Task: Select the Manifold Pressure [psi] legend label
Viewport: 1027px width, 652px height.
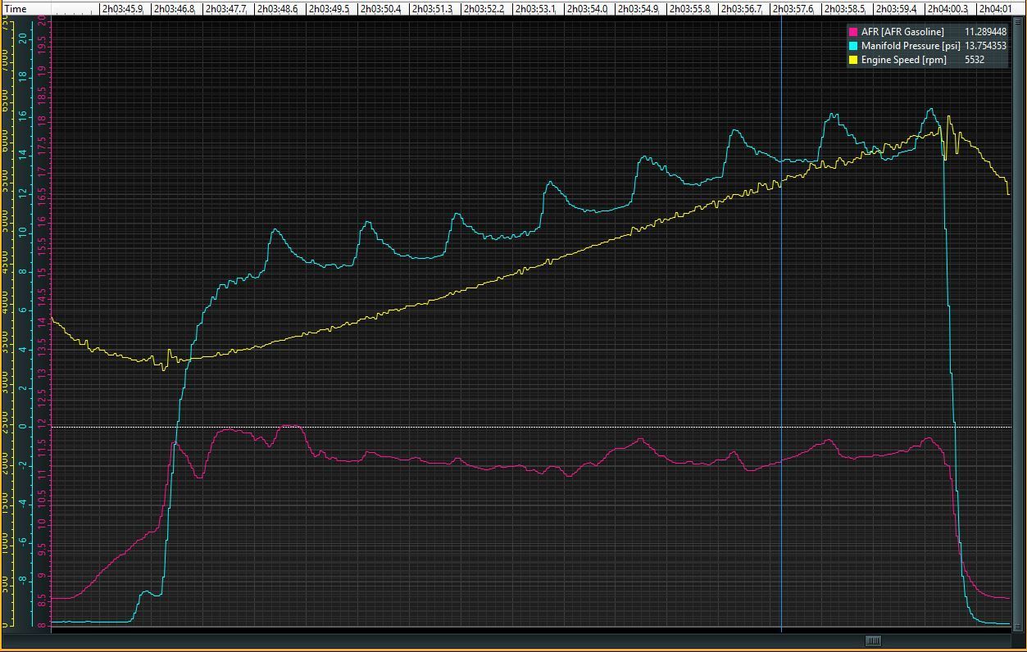Action: 910,46
